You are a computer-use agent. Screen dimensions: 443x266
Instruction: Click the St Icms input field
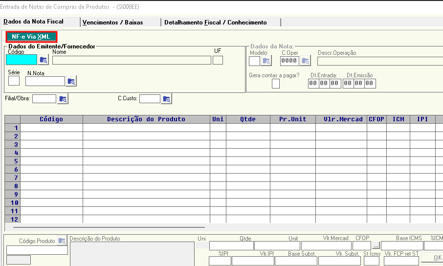point(371,261)
